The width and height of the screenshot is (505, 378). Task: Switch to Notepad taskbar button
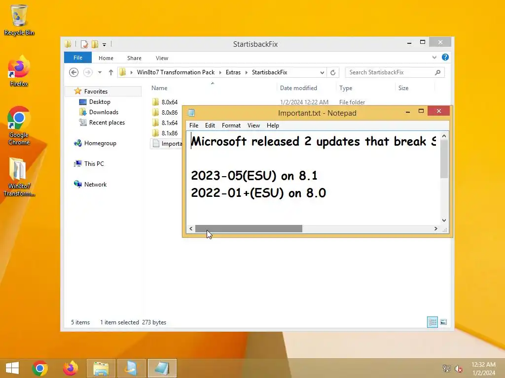[162, 368]
